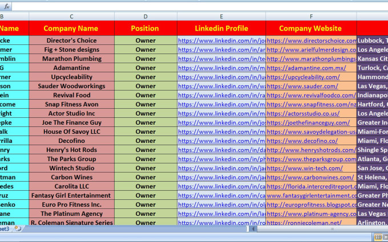The height and width of the screenshot is (242, 388).
Task: Open the win-tech.com link
Action: (305, 169)
